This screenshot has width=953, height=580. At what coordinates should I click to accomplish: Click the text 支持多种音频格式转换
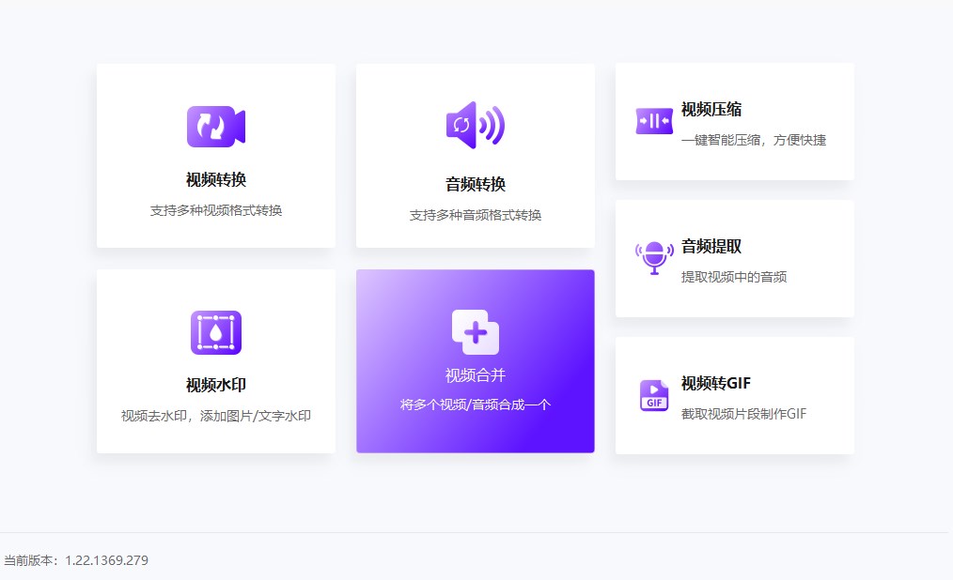tap(476, 215)
